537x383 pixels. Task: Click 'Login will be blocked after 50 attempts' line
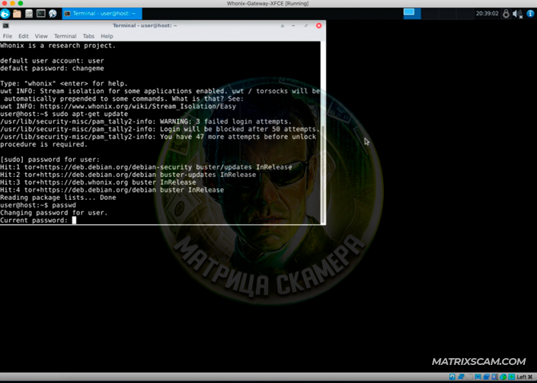160,129
